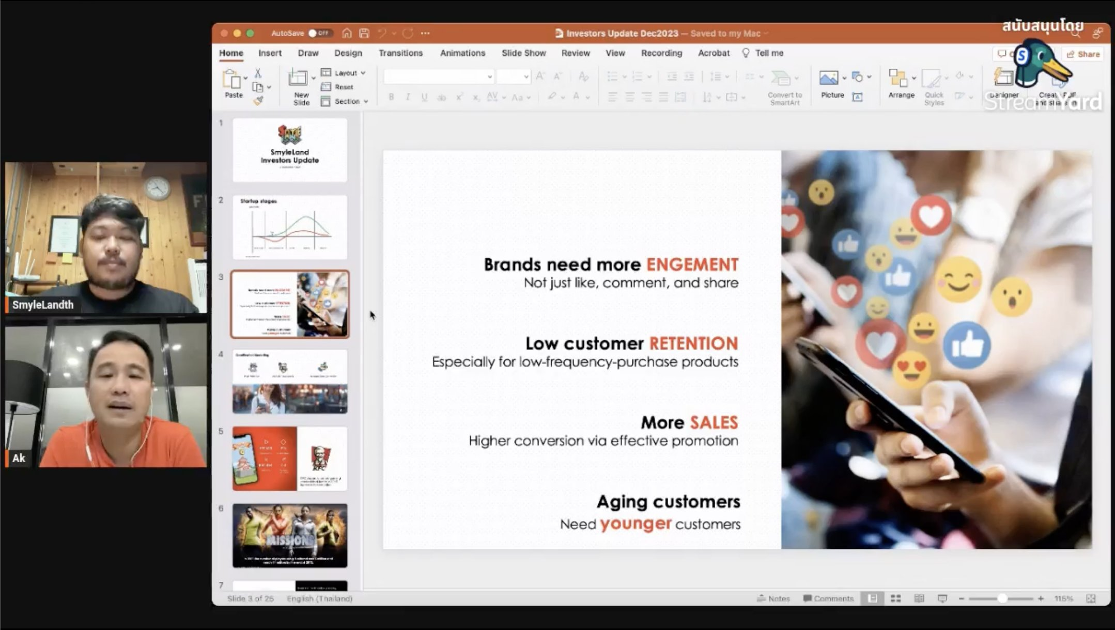Click the Save disk icon
Viewport: 1115px width, 630px height.
tap(364, 34)
